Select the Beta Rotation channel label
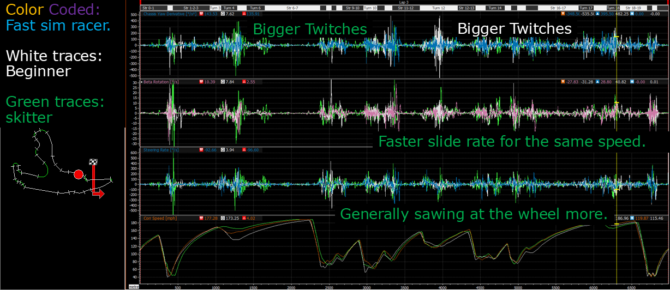Viewport: 670px width, 290px height. tap(161, 82)
